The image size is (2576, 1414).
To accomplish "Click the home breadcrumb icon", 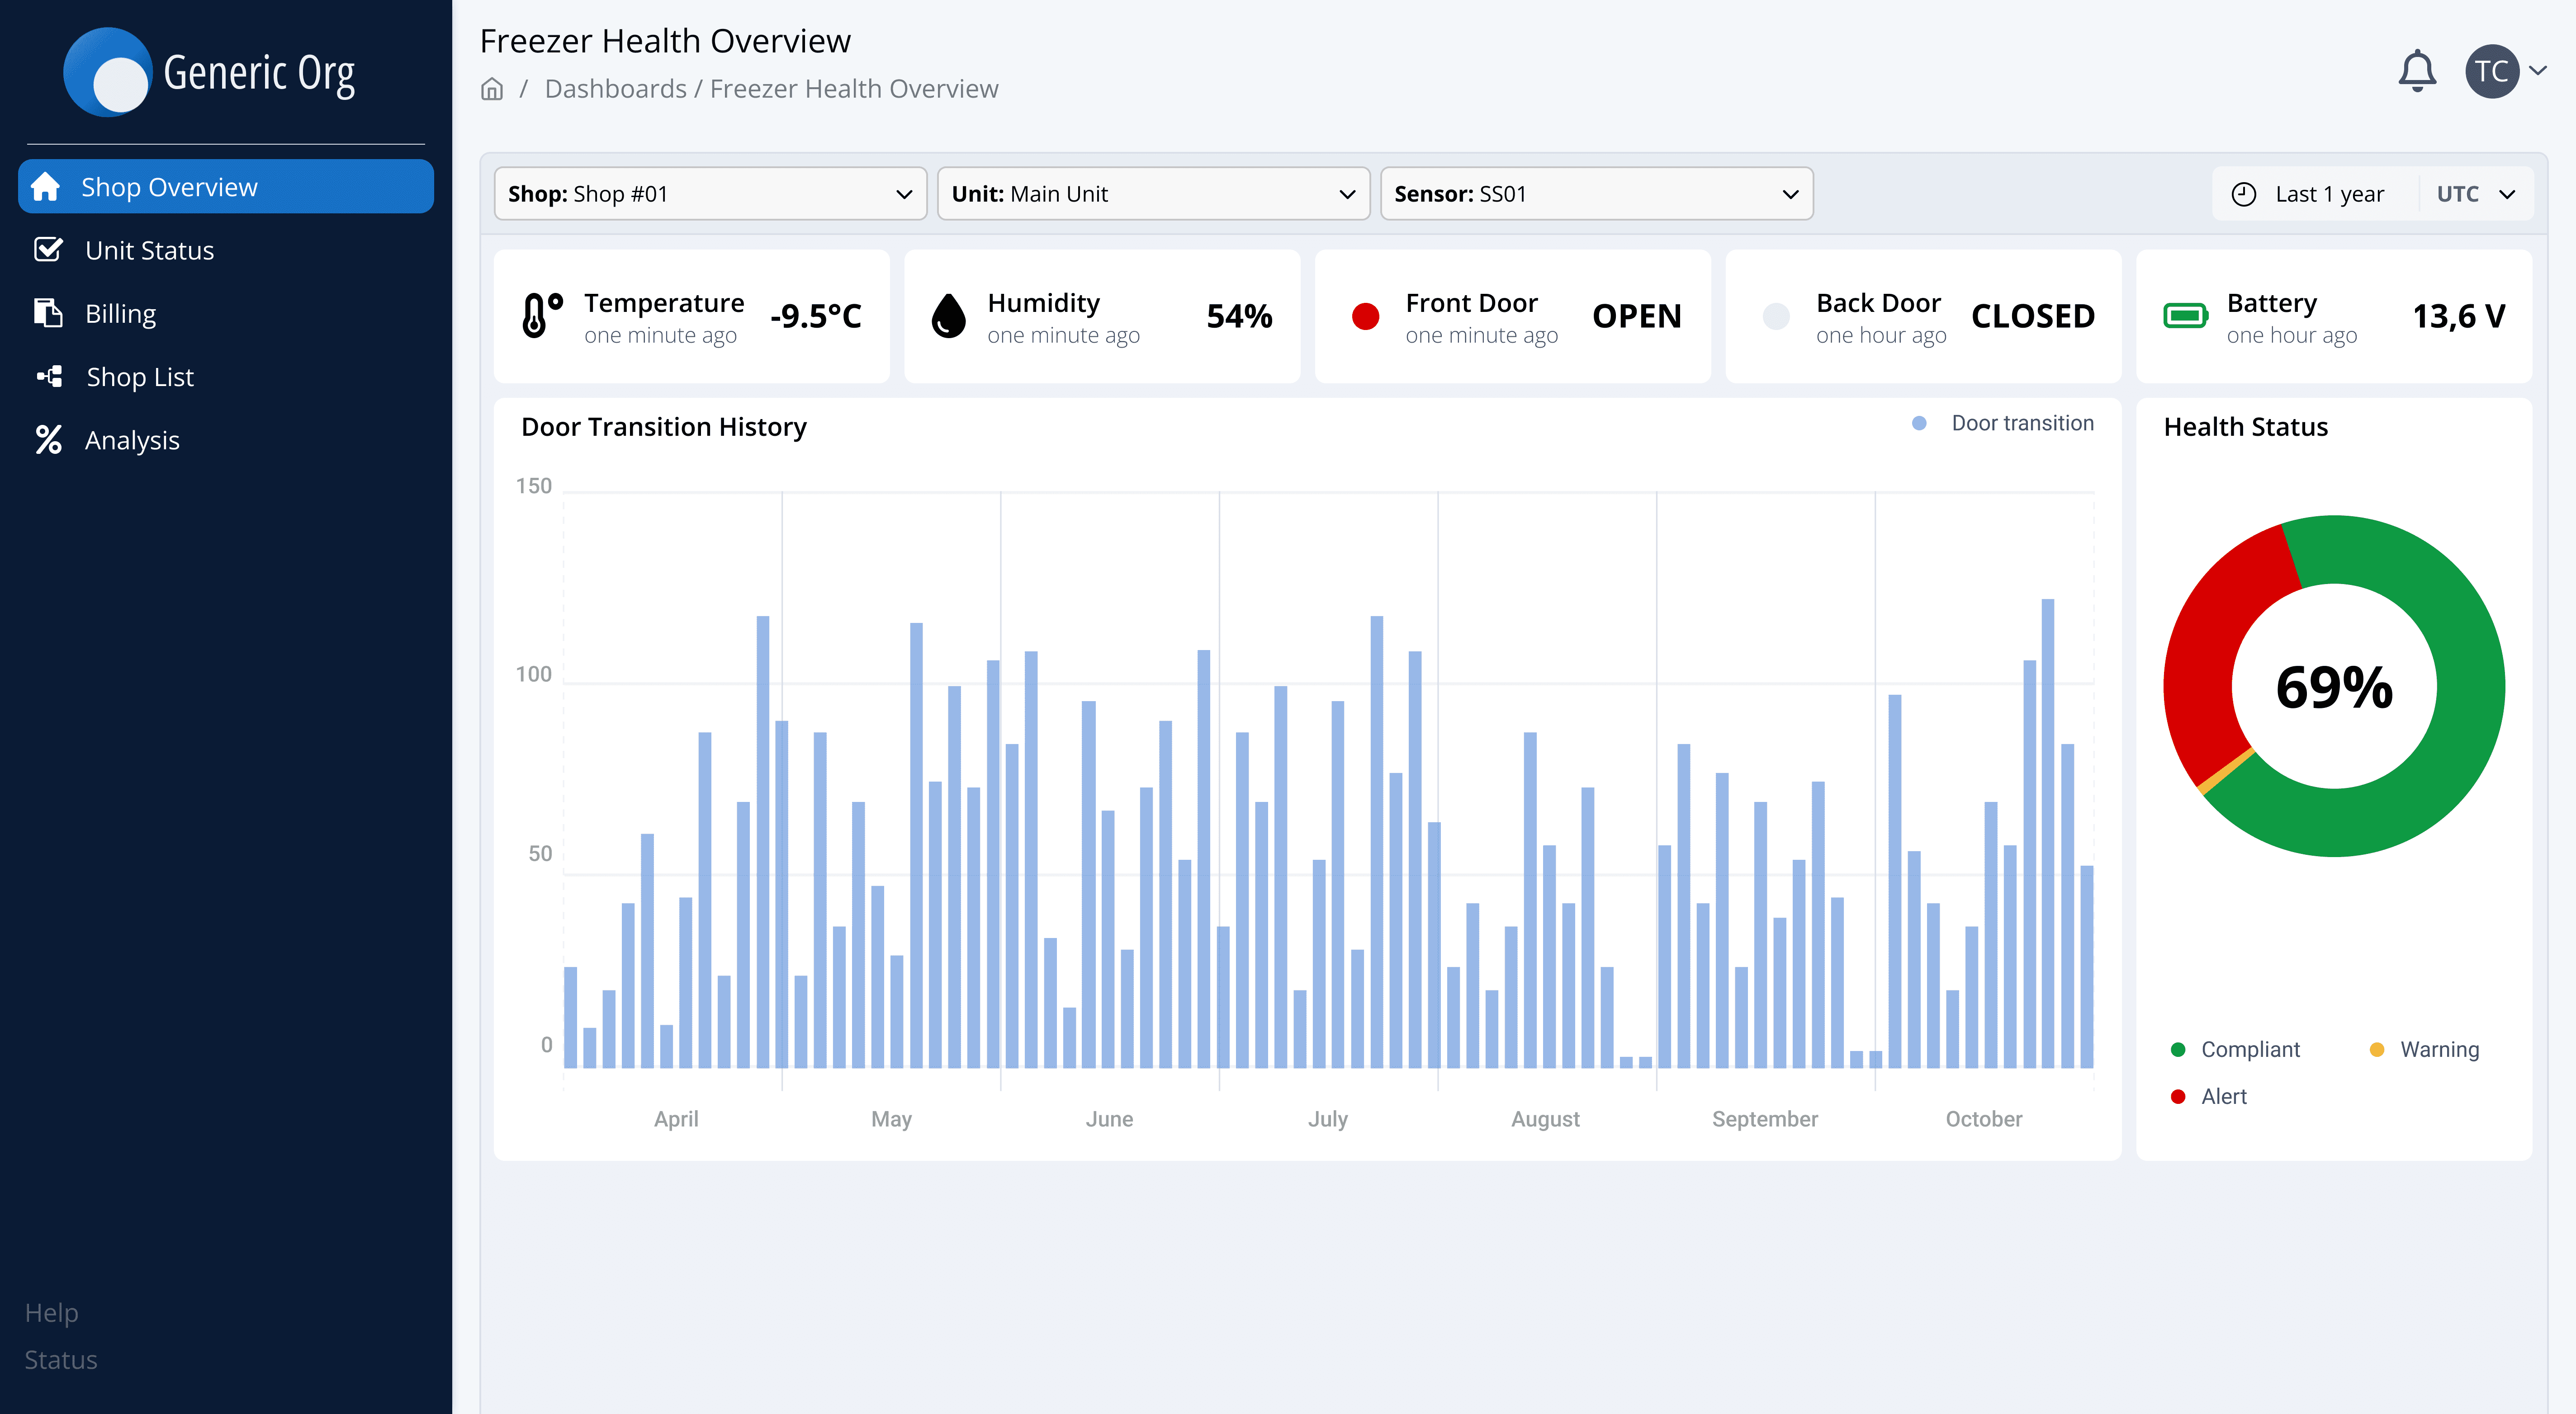I will click(491, 89).
